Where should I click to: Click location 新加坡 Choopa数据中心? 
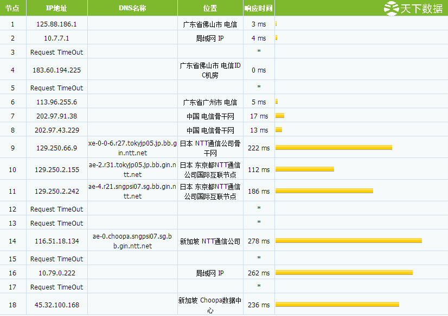click(210, 305)
